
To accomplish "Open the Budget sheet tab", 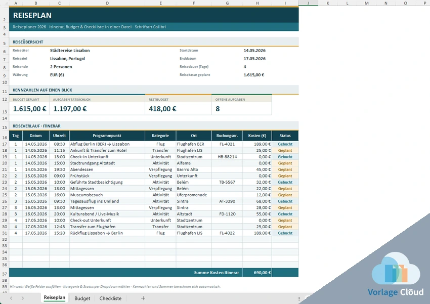I will point(82,298).
